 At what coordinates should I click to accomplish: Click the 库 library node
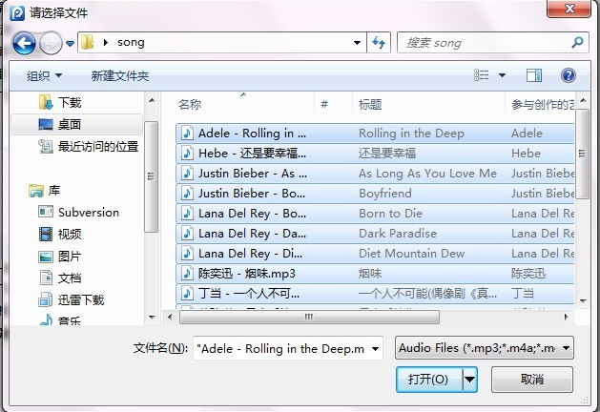pyautogui.click(x=54, y=190)
